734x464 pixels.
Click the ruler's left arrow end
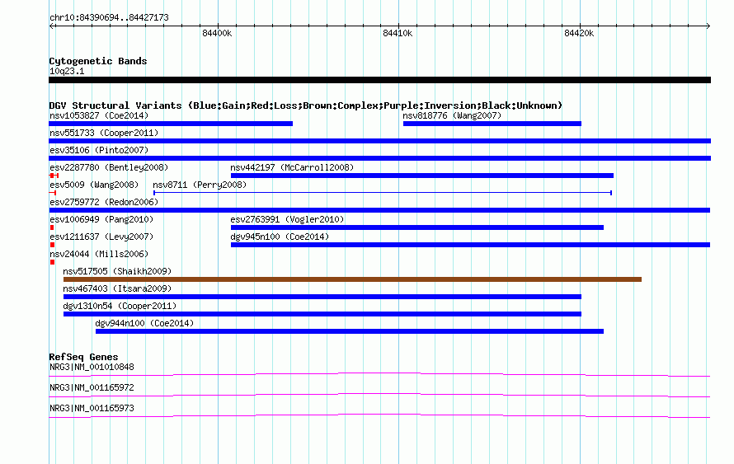click(51, 26)
